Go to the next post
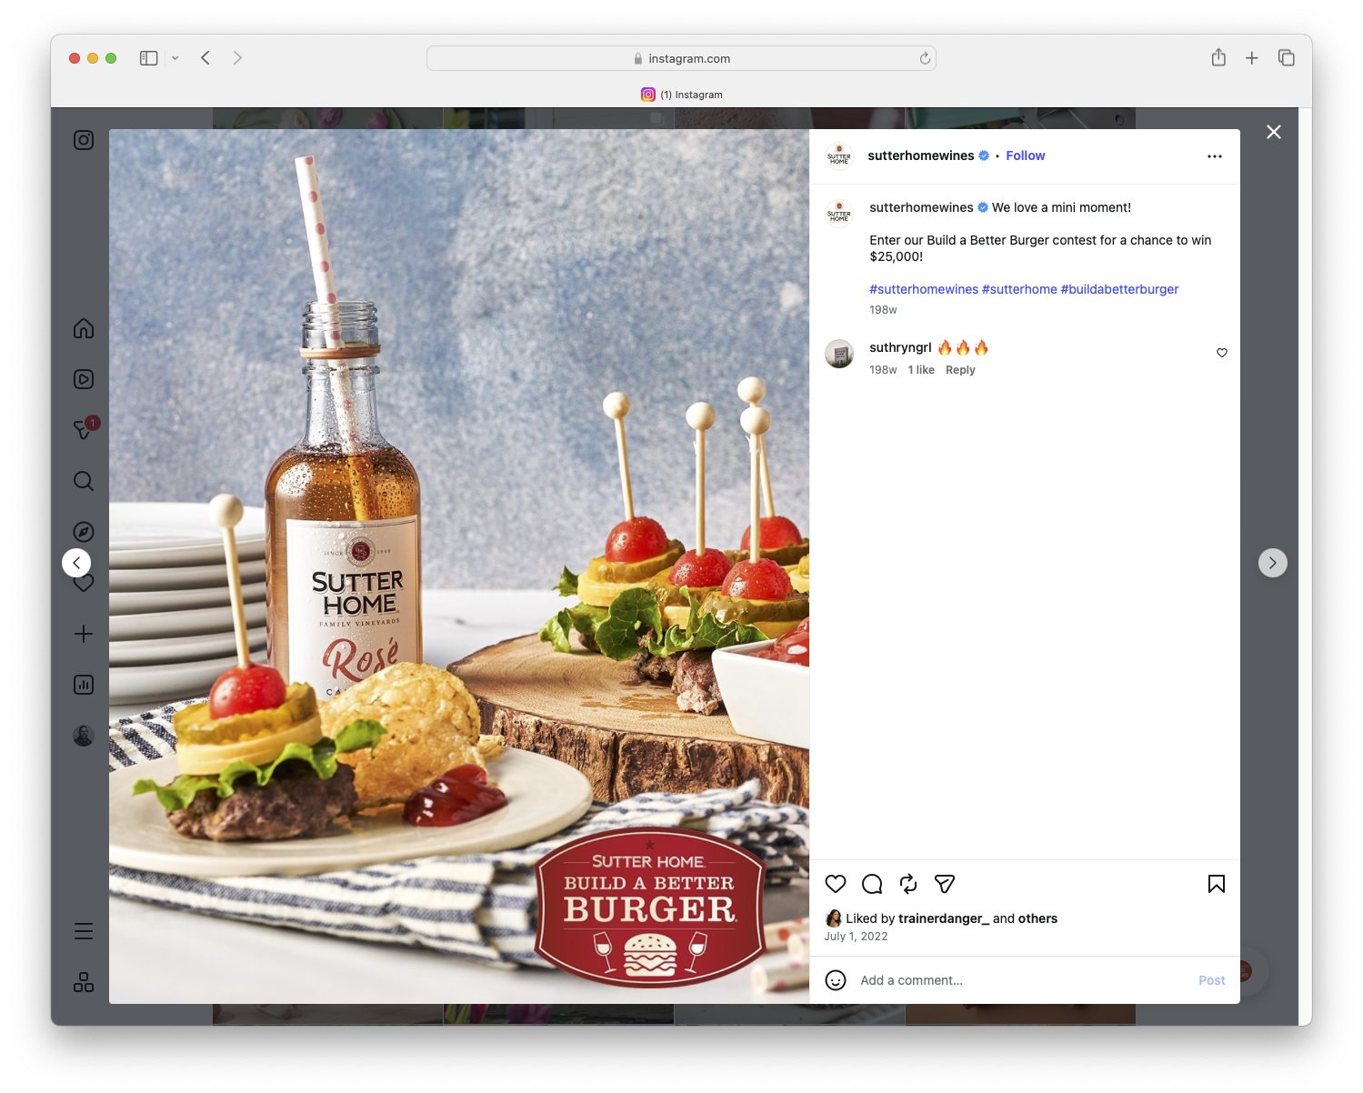The height and width of the screenshot is (1093, 1363). coord(1273,563)
